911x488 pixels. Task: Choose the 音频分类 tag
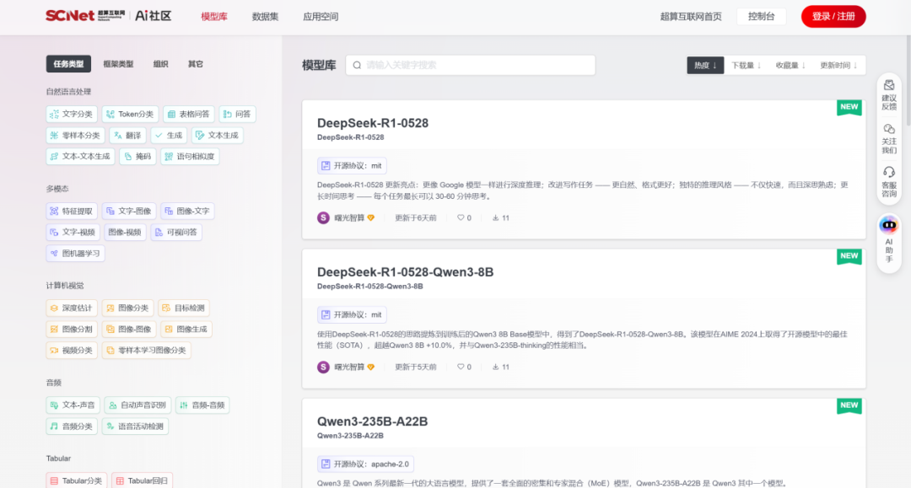coord(72,426)
